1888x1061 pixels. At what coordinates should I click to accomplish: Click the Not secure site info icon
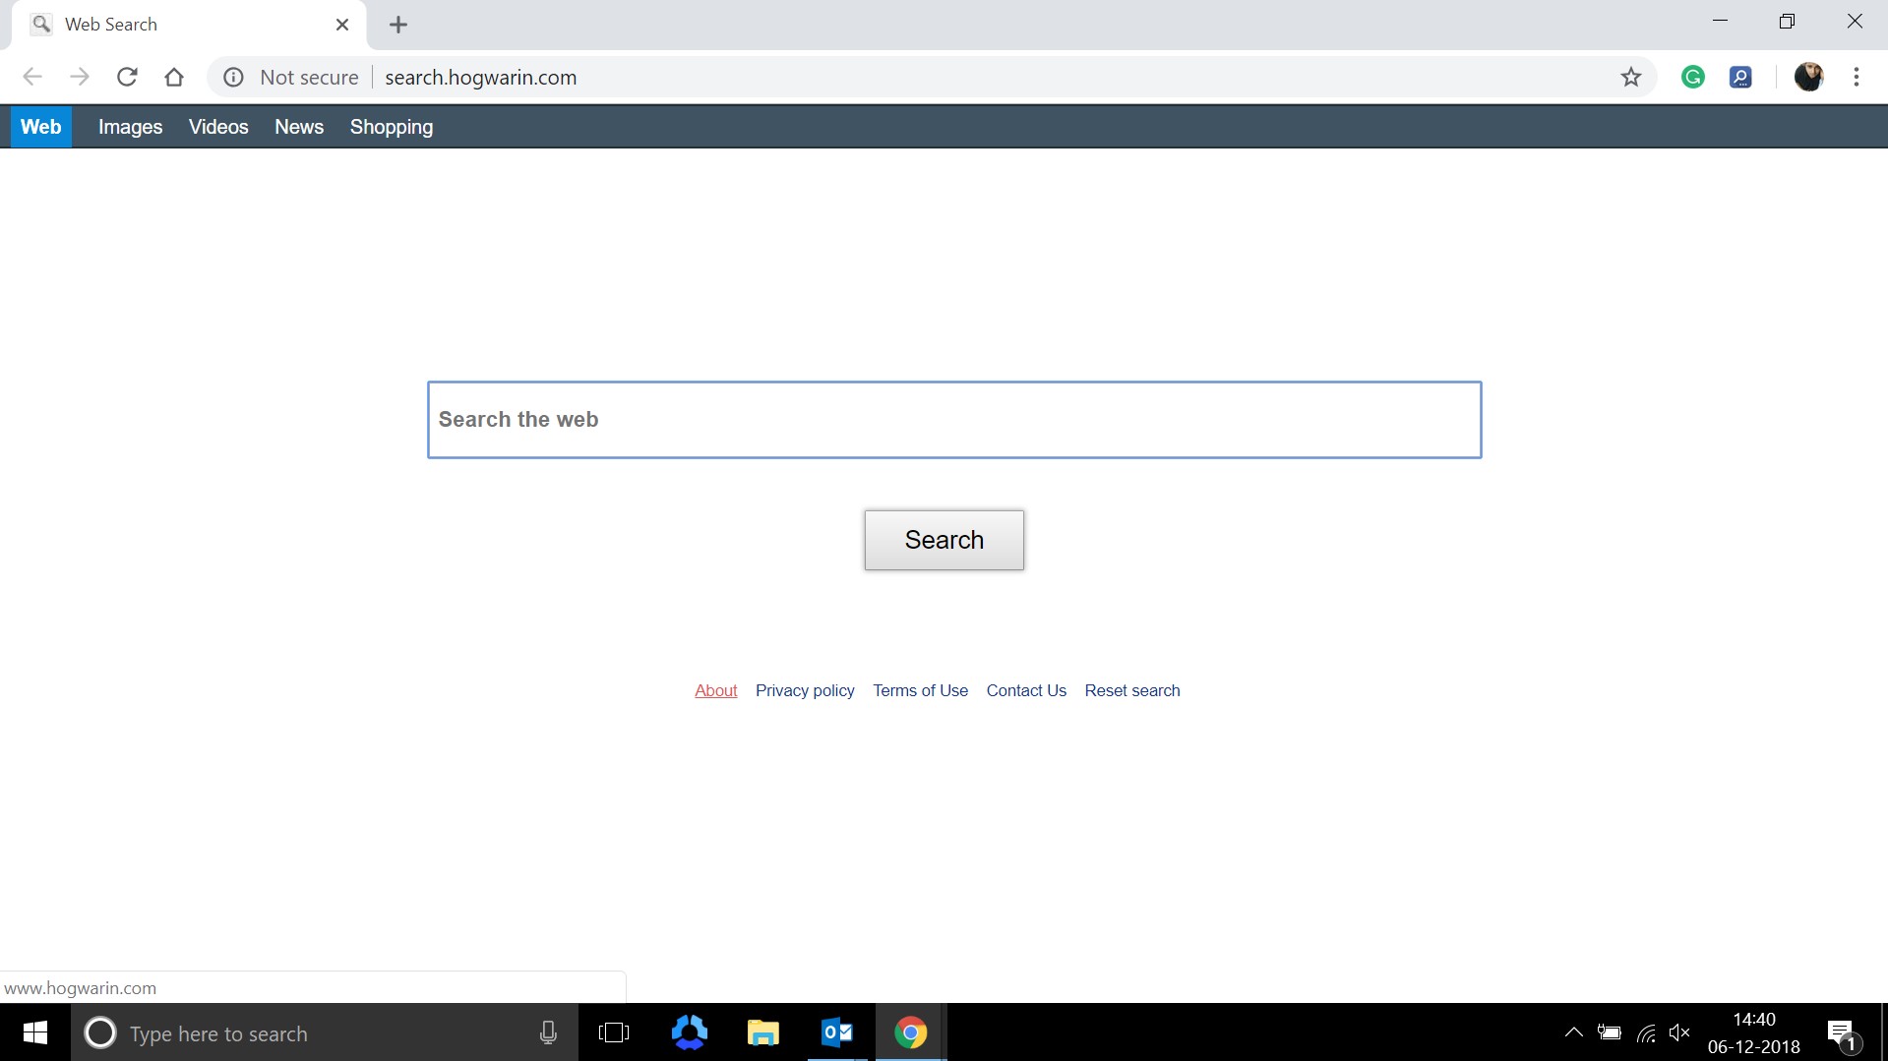pyautogui.click(x=233, y=77)
